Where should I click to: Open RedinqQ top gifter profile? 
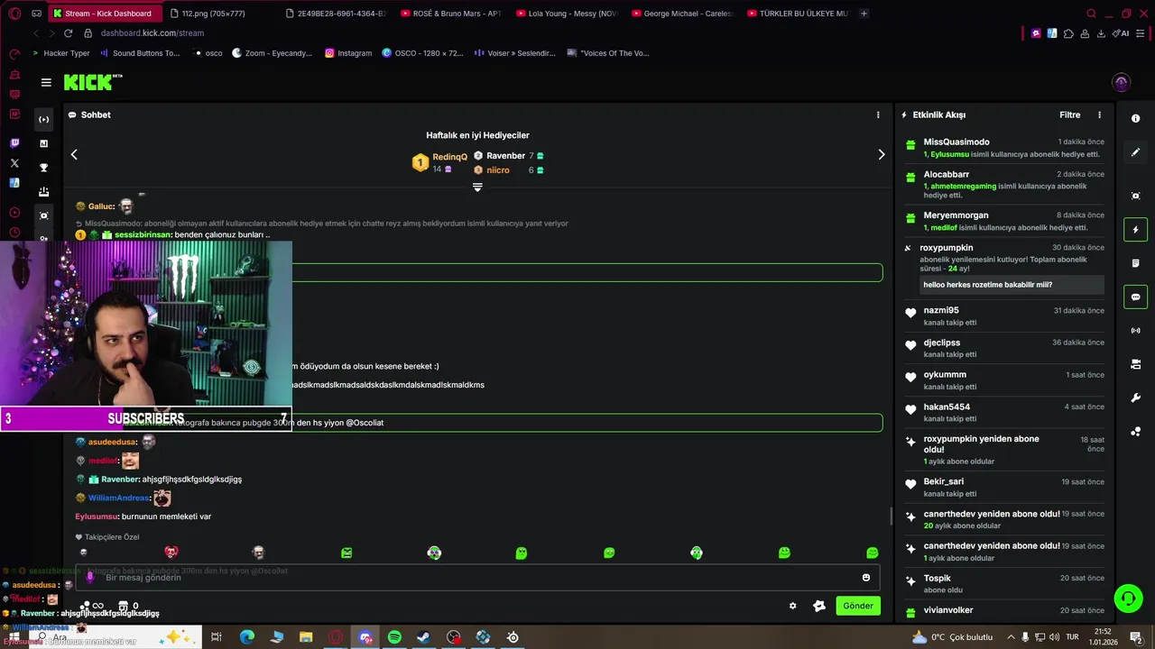pos(449,157)
